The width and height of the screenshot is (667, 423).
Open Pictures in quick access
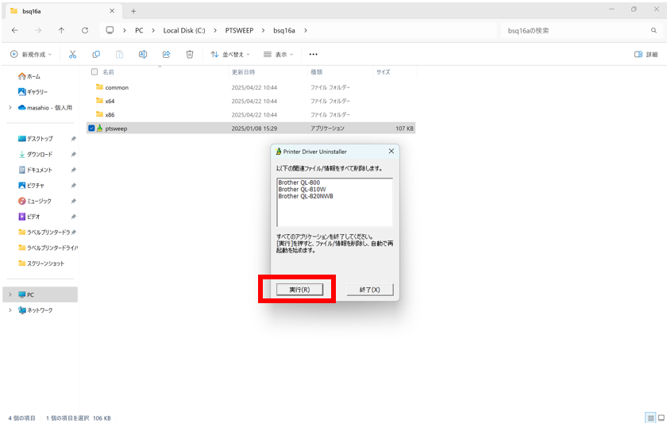(x=32, y=186)
